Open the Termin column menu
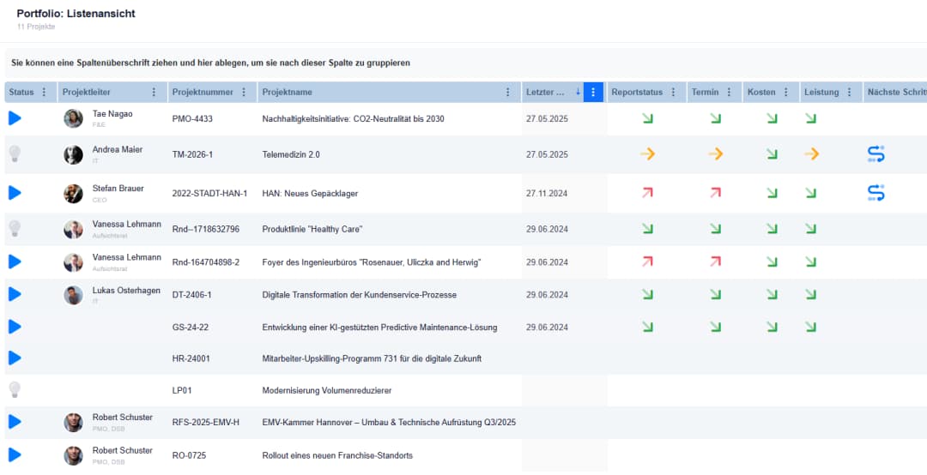Viewport: 927px width, 475px height. coord(729,92)
